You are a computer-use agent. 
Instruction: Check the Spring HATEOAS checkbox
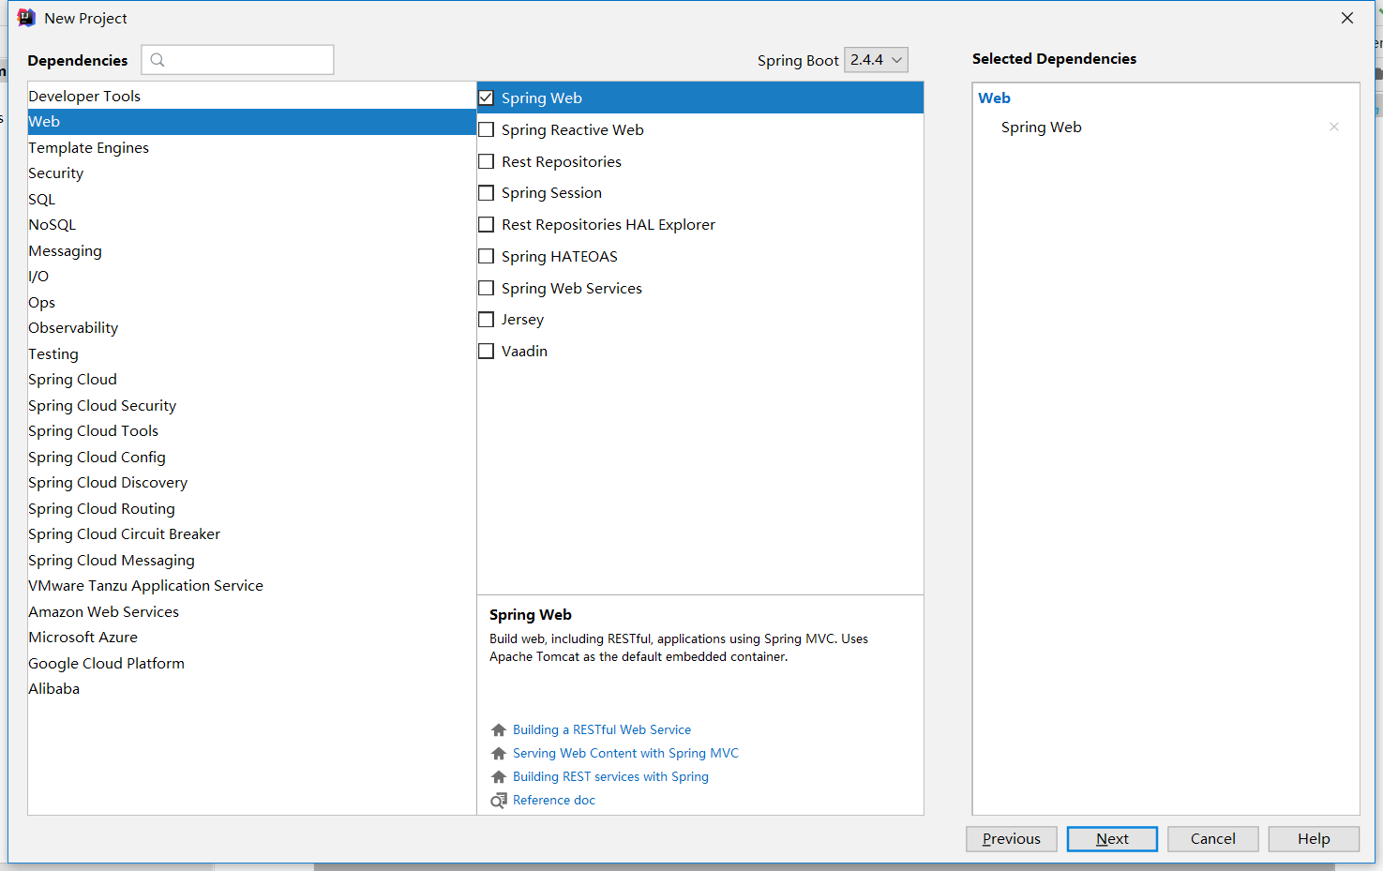coord(486,256)
